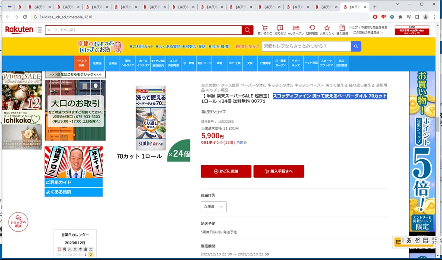This screenshot has width=442, height=260.
Task: Open the tab search chevron in the title bar
Action: 398,4
